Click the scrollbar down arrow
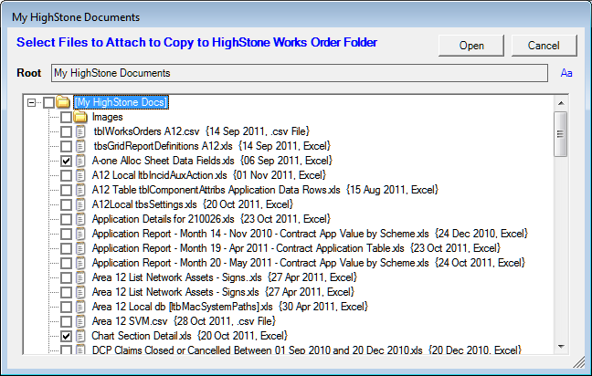 coord(561,347)
